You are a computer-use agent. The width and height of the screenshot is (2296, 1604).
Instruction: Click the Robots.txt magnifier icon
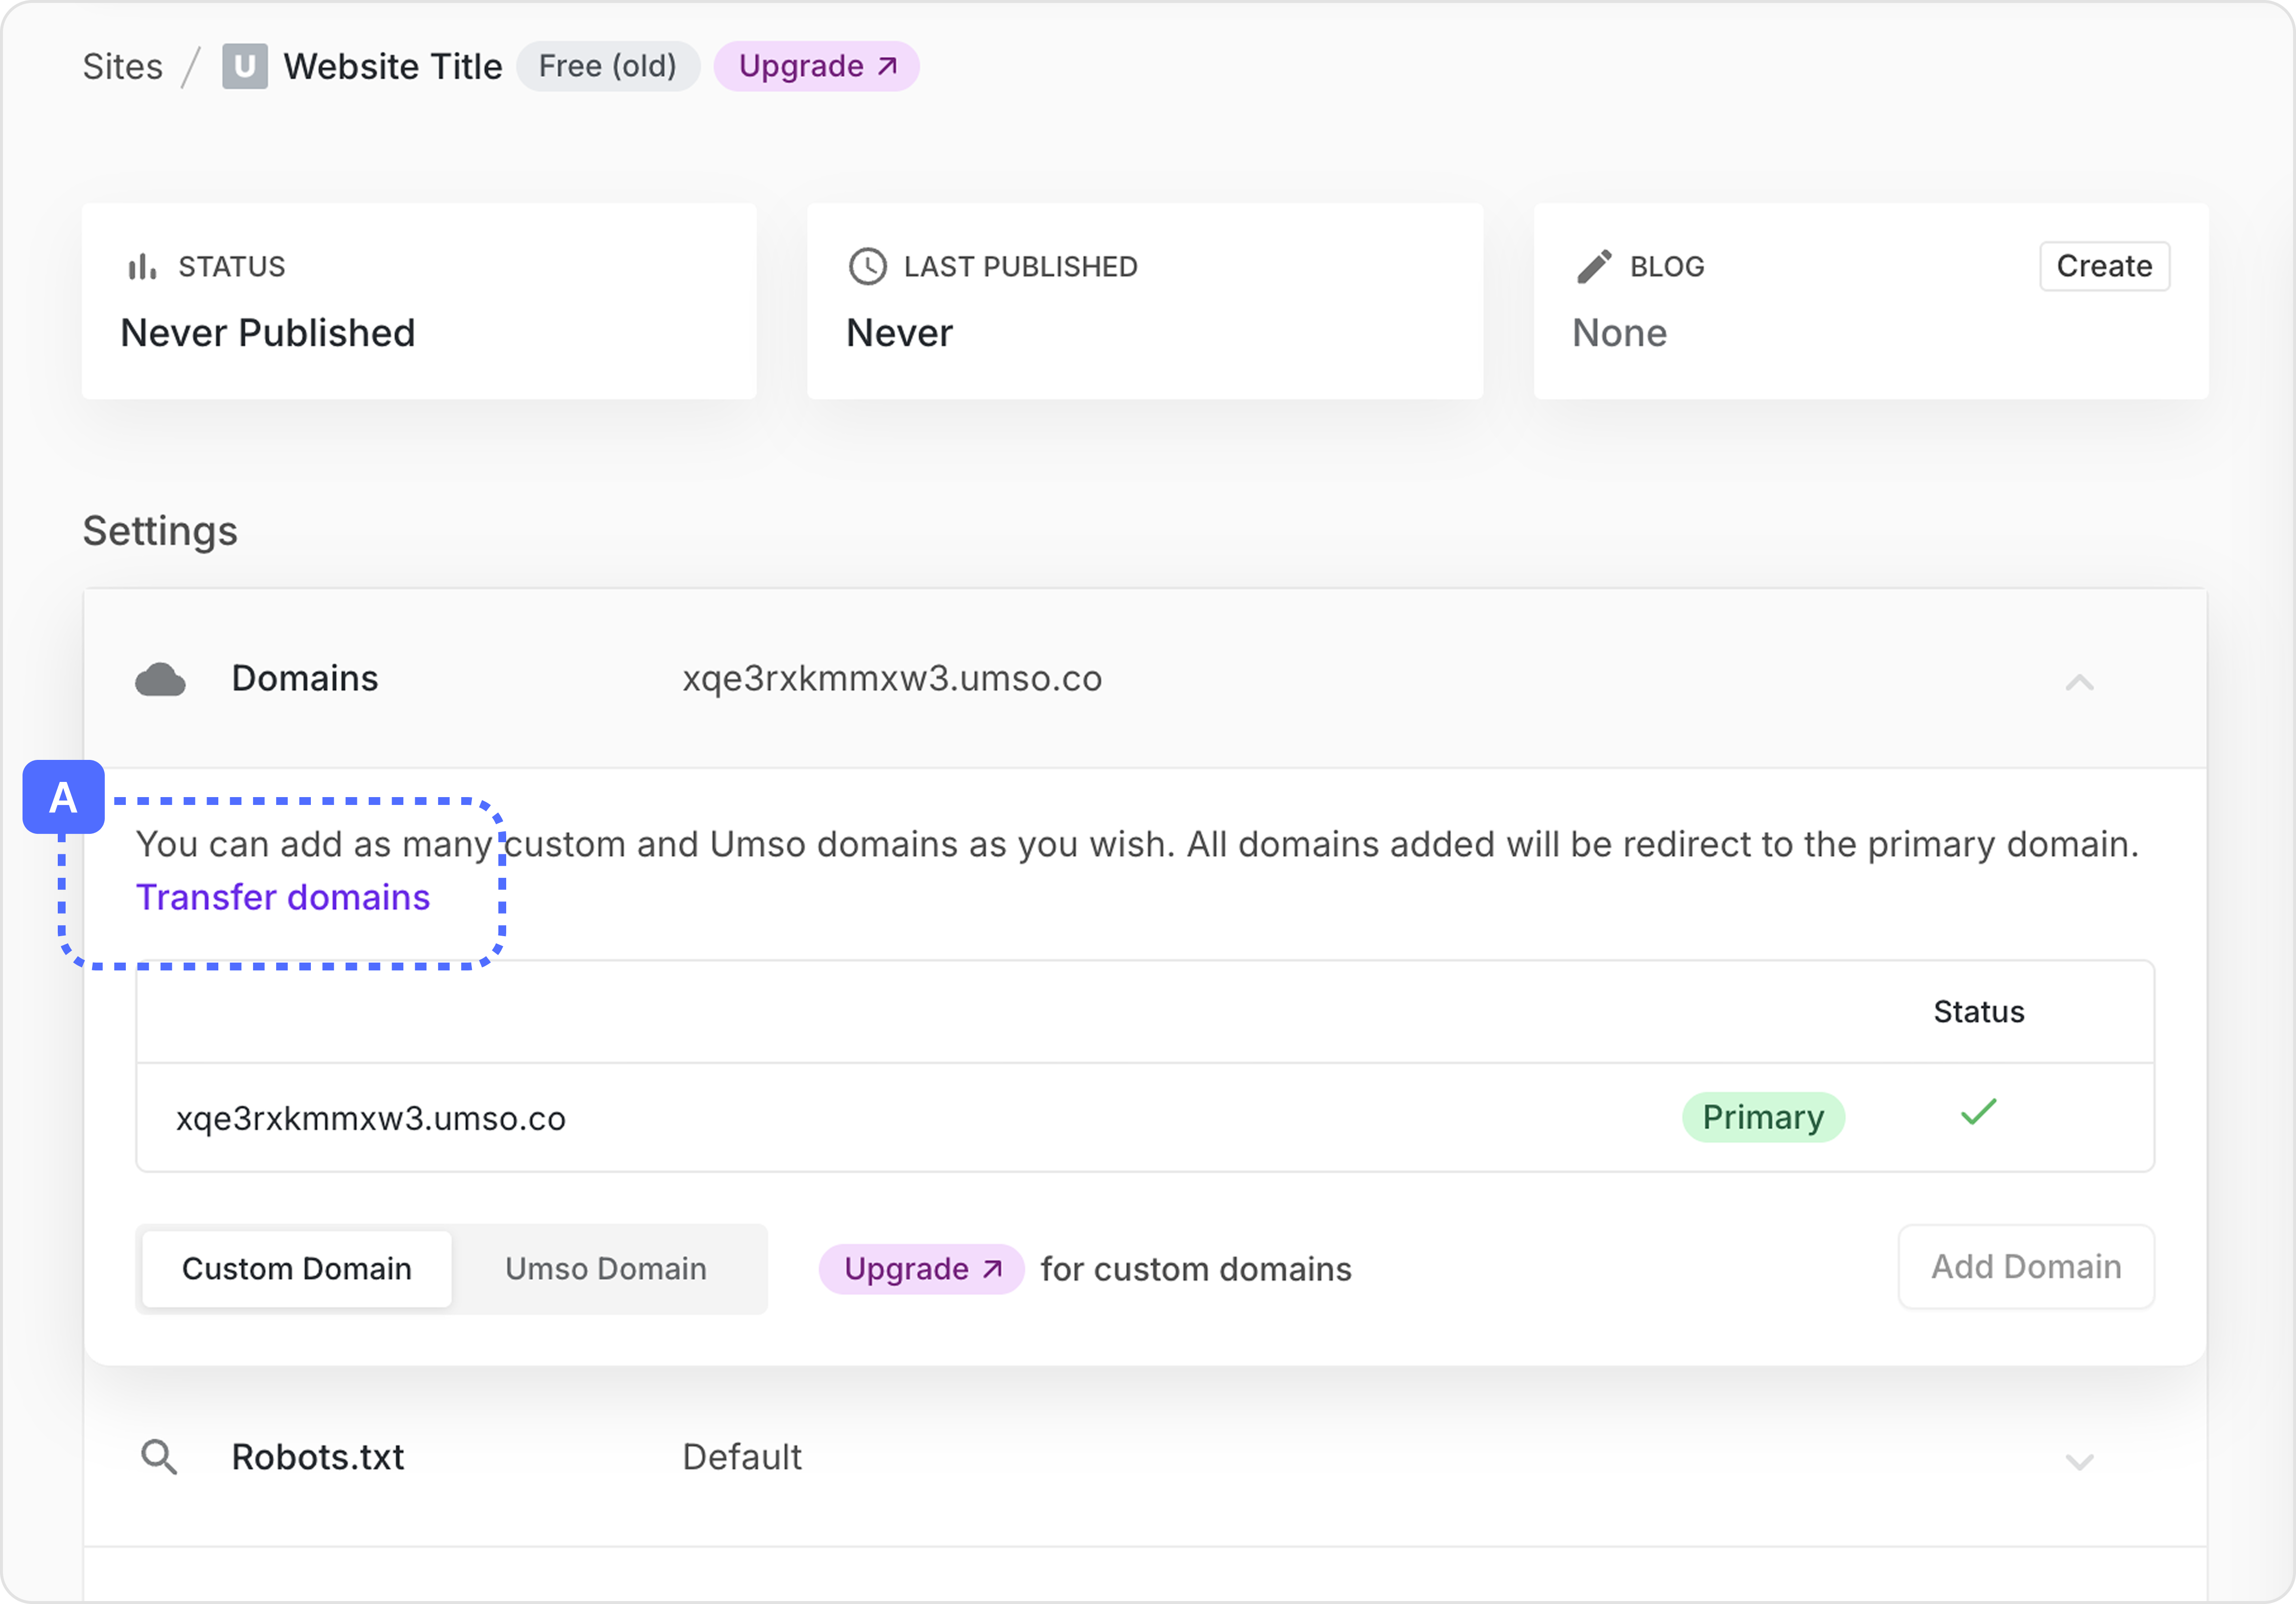[x=158, y=1457]
